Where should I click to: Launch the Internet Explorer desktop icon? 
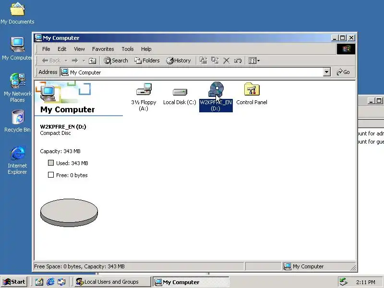pos(17,160)
